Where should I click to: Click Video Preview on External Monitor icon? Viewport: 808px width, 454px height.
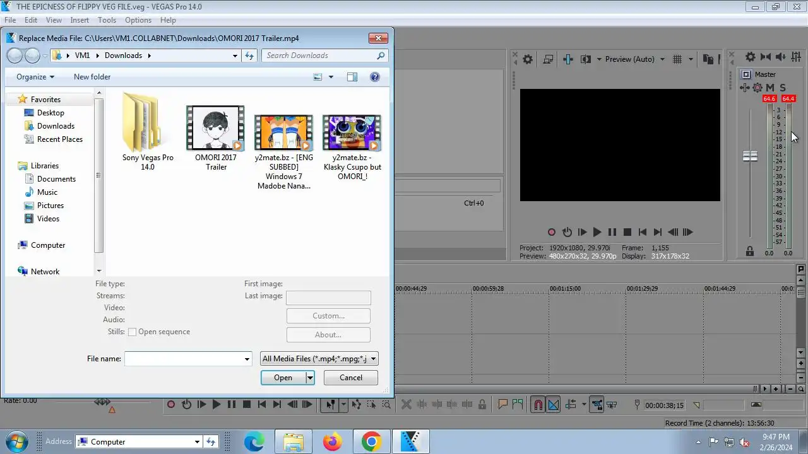coord(549,59)
